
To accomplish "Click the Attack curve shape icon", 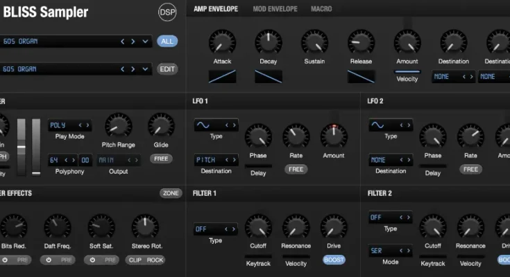I will coord(222,76).
